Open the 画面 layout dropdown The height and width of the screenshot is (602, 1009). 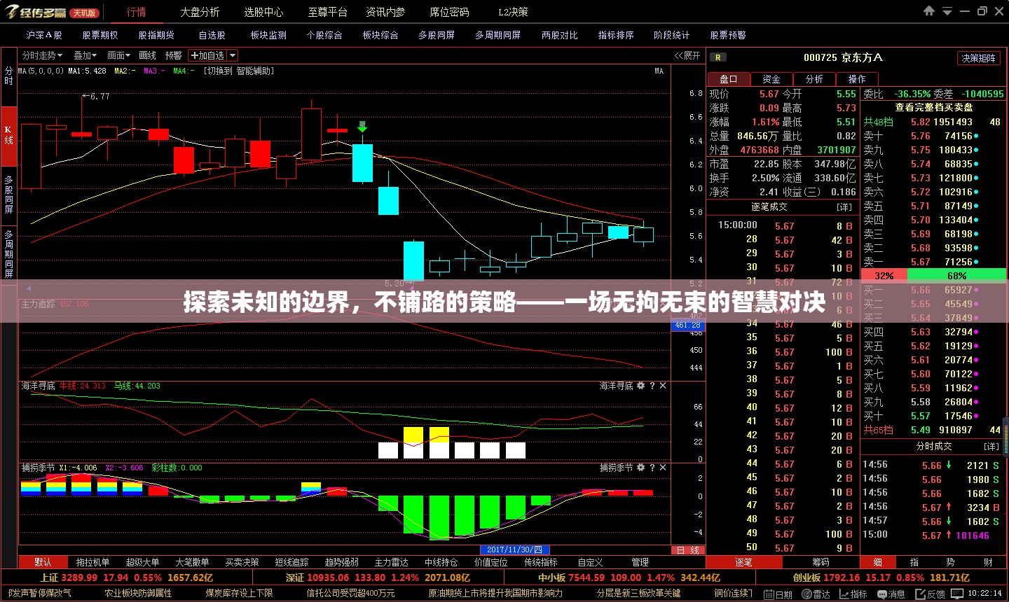coord(118,55)
